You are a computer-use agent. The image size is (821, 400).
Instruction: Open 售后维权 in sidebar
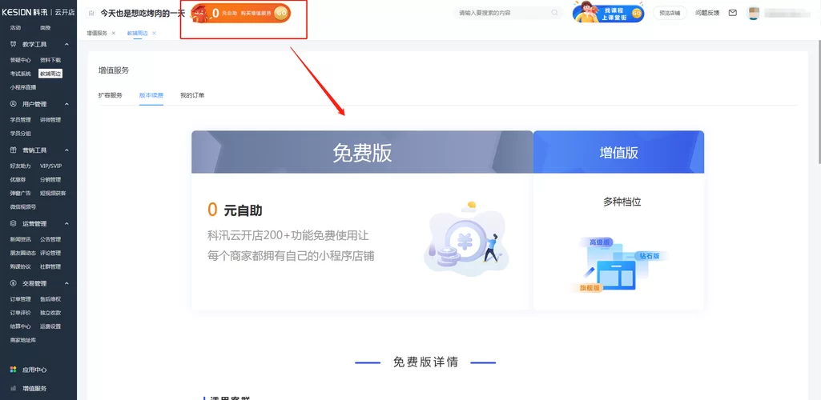(50, 299)
